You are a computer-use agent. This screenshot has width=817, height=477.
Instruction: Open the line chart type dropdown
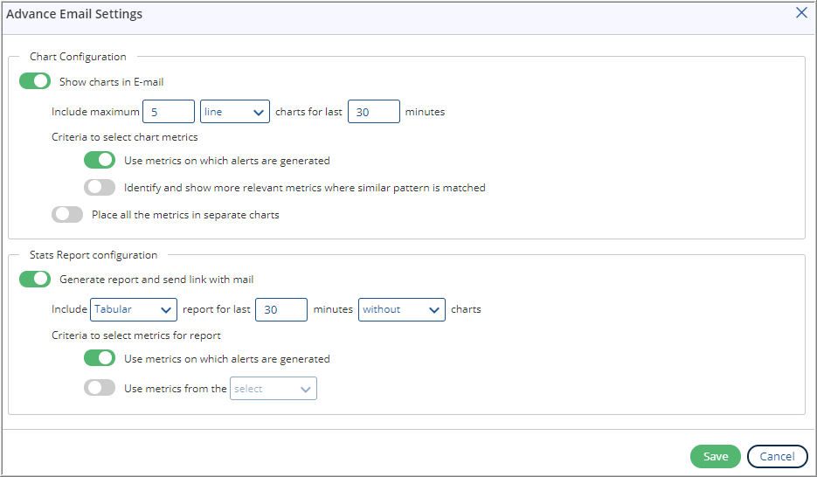click(x=235, y=112)
